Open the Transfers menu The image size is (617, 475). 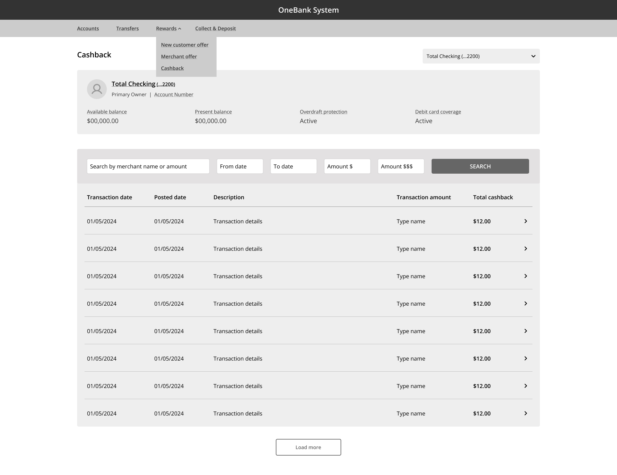[x=127, y=28]
